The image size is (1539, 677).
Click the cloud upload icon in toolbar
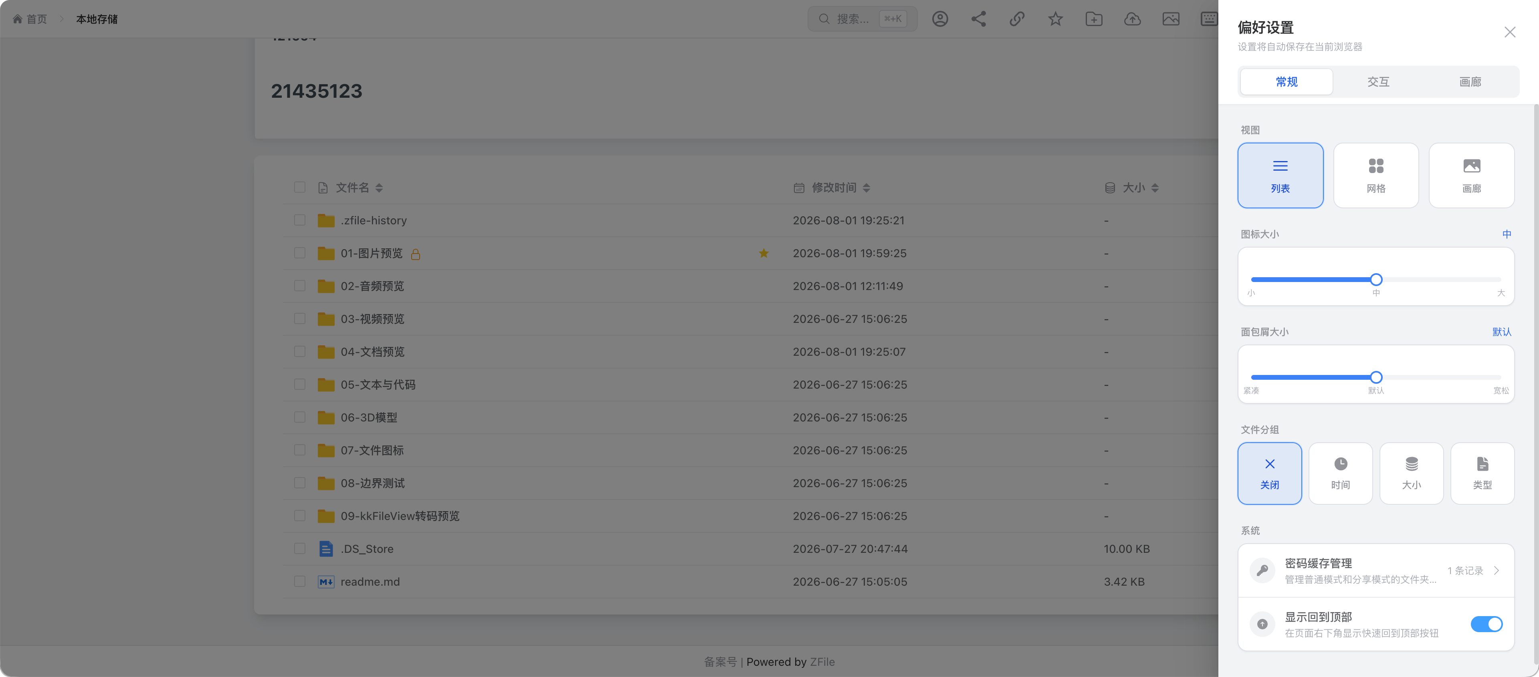(1132, 19)
